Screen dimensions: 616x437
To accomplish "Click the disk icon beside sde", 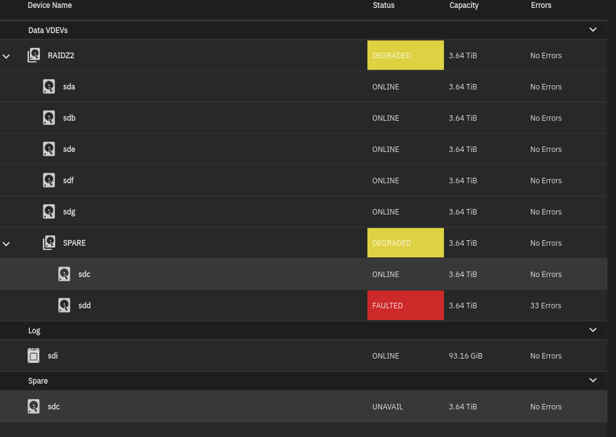I will click(x=49, y=149).
